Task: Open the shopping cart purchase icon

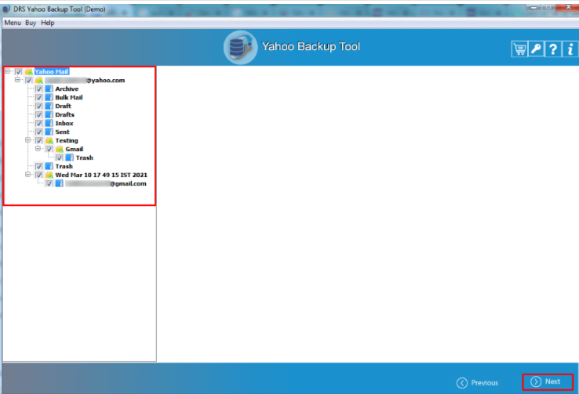Action: tap(519, 49)
